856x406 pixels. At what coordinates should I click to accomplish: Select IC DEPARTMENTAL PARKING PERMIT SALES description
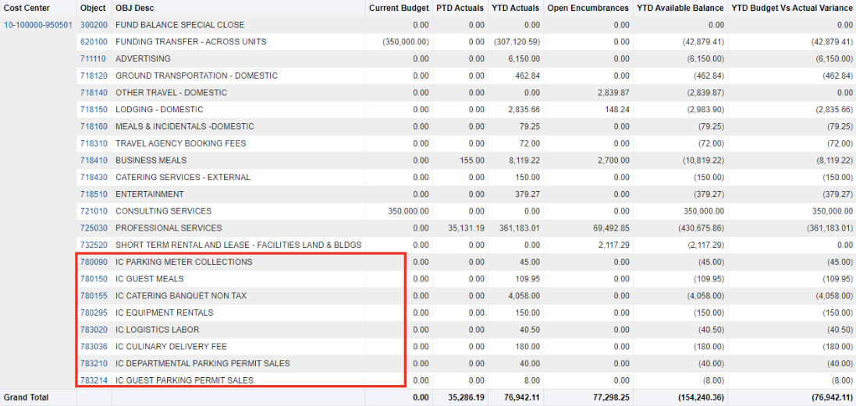point(203,363)
